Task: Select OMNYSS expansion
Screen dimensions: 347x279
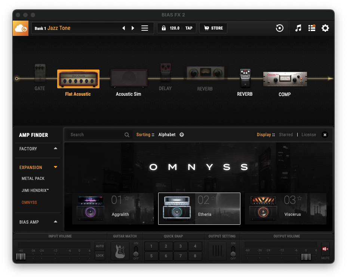Action: coord(29,202)
